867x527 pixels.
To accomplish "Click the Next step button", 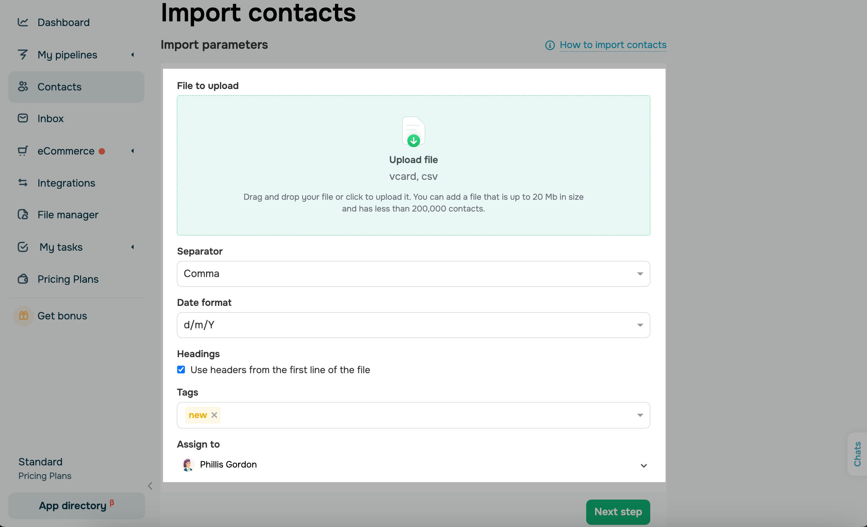I will pos(618,512).
